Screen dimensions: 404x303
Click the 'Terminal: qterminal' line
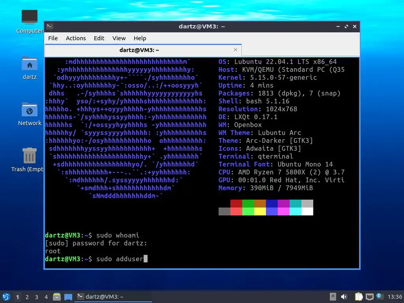(x=256, y=156)
